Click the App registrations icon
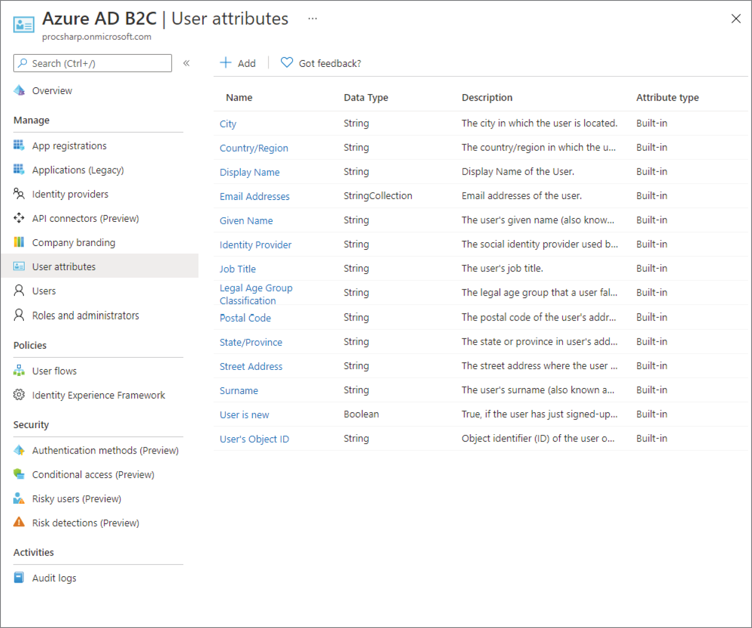 tap(19, 145)
